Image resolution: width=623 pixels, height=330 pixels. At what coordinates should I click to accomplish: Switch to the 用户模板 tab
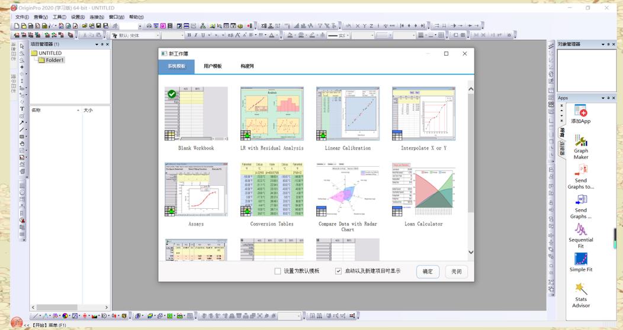pos(213,66)
